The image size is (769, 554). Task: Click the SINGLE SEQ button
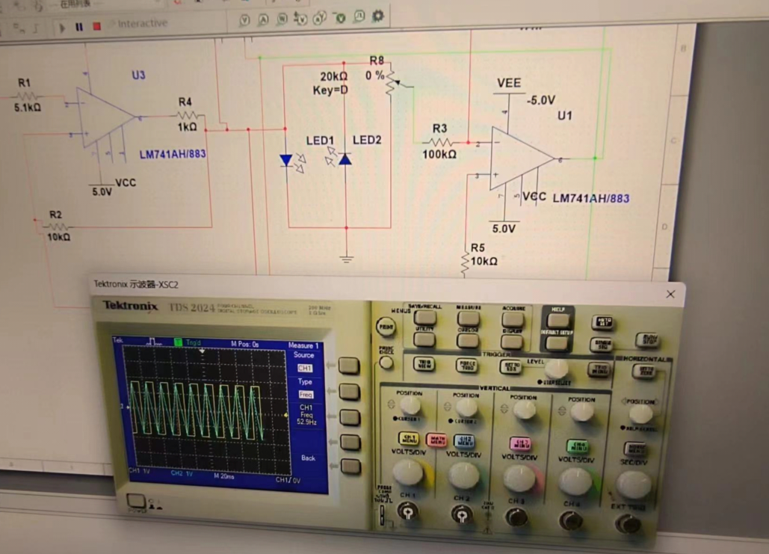pos(602,345)
